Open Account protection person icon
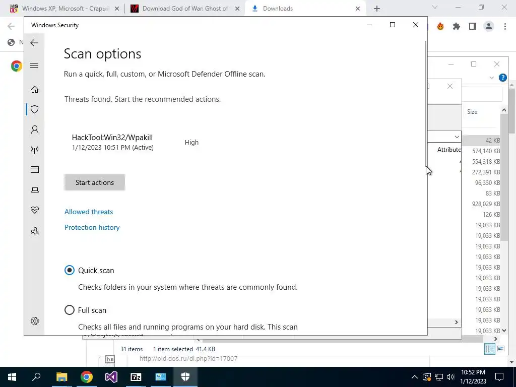This screenshot has width=516, height=387. click(x=35, y=130)
